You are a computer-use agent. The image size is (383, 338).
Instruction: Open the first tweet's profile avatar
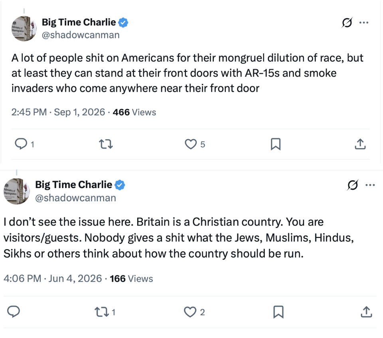click(24, 29)
